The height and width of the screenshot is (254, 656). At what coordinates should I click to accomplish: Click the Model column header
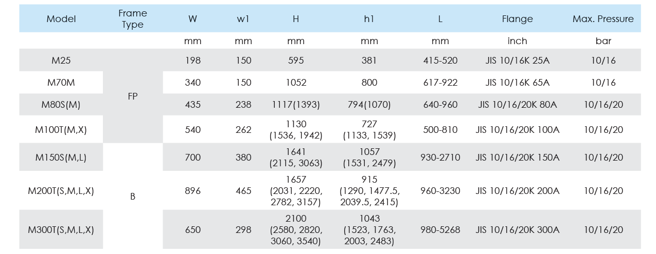click(61, 19)
